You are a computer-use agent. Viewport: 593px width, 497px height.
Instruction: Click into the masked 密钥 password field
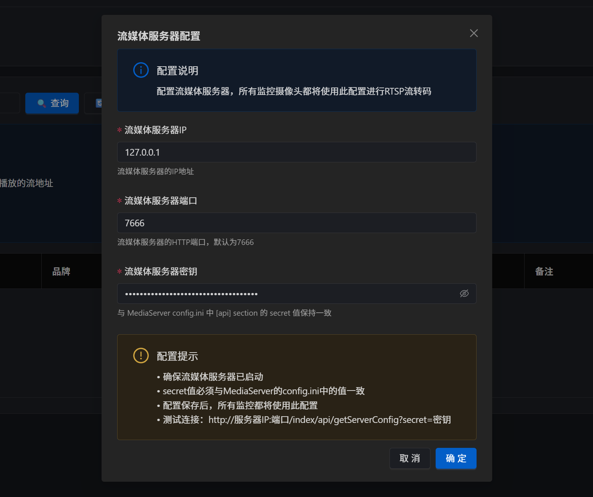pos(286,293)
